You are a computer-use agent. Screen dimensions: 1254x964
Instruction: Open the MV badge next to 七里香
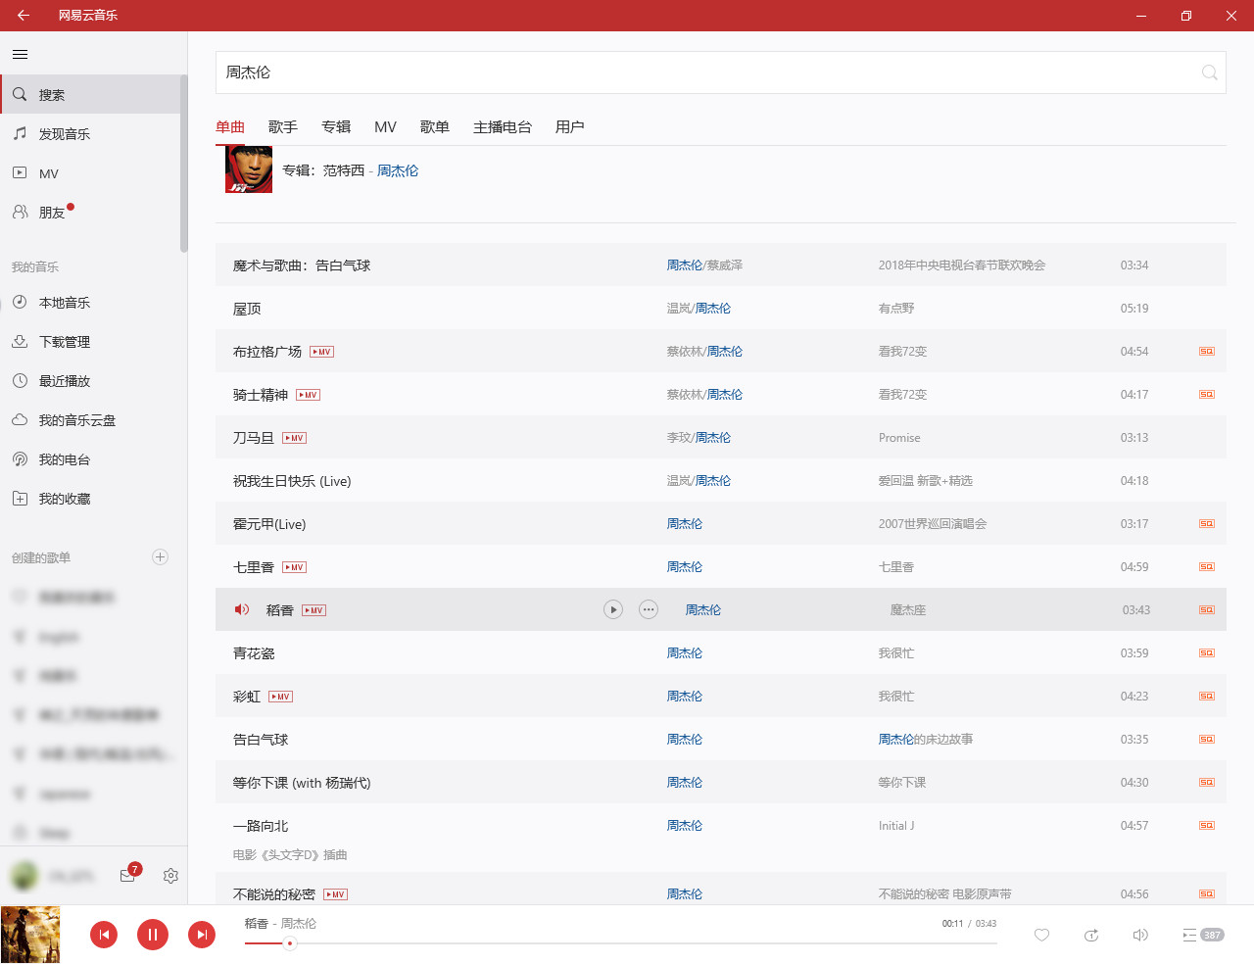(x=294, y=567)
